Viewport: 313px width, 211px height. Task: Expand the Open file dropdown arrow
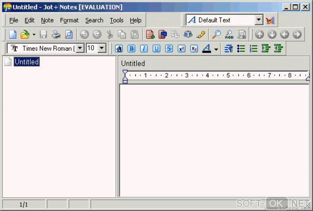(x=34, y=34)
